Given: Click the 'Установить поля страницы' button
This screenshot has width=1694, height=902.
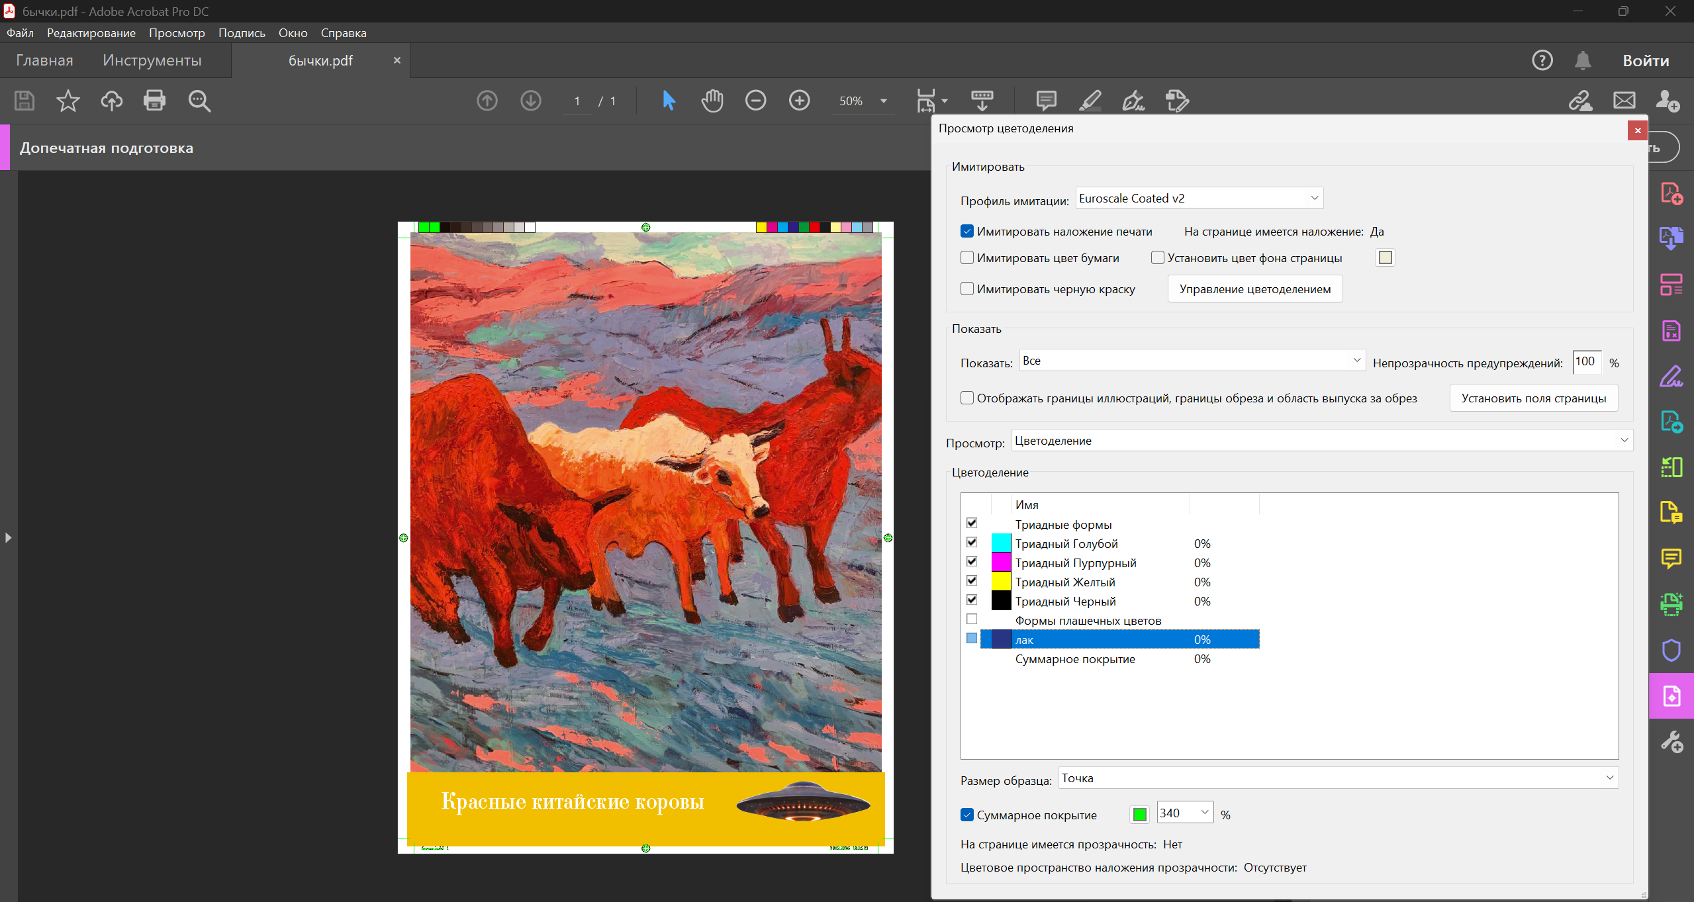Looking at the screenshot, I should click(1533, 398).
